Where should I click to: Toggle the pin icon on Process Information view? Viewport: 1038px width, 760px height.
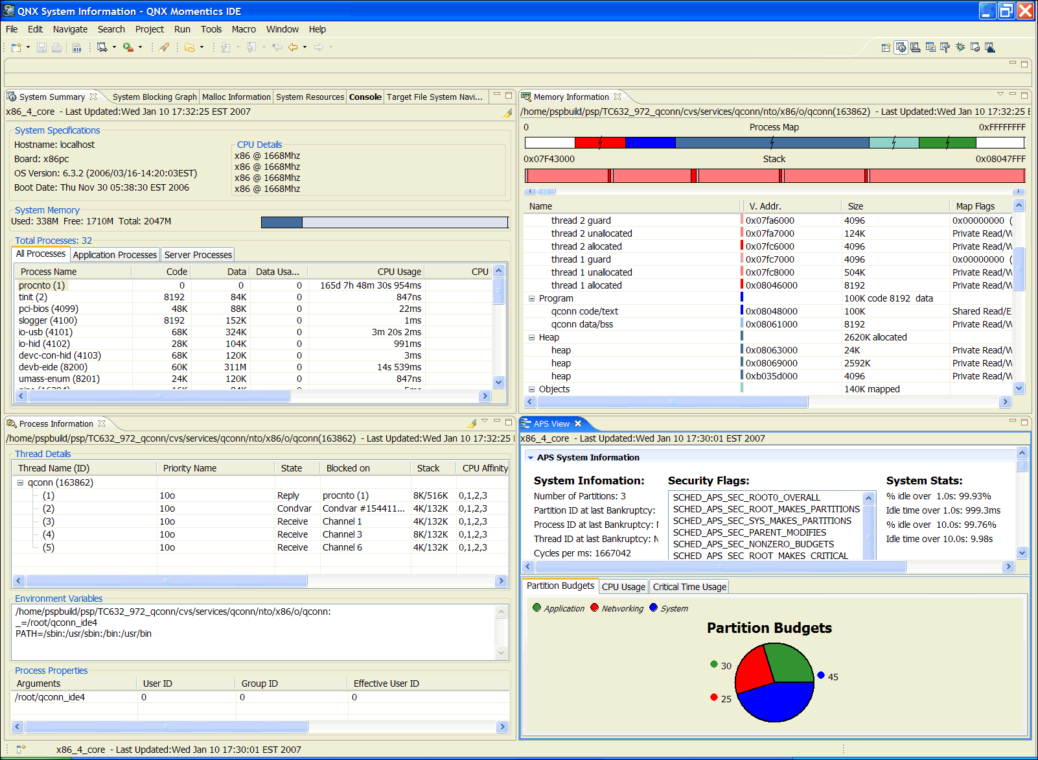[471, 423]
